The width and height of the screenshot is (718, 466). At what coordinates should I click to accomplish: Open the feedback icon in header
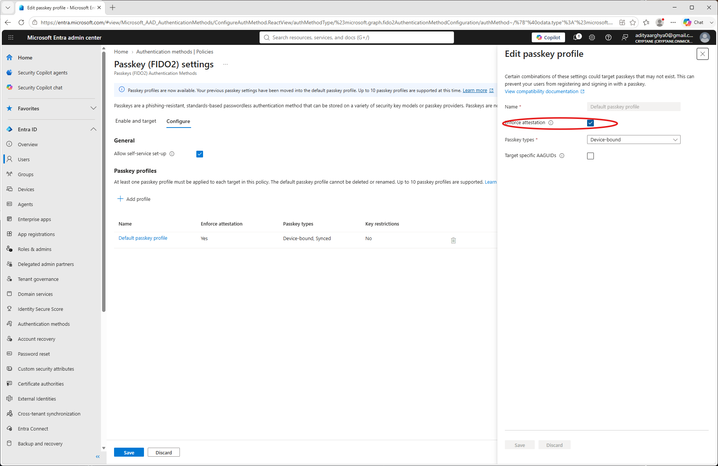(625, 37)
